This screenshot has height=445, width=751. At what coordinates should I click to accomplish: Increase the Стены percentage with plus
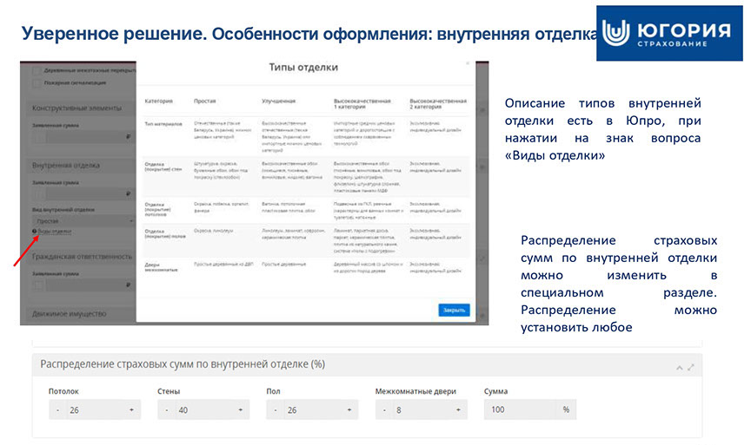click(240, 409)
